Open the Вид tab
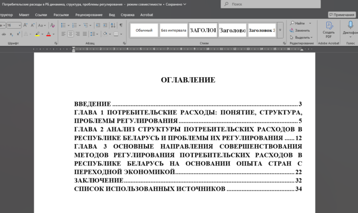Image resolution: width=358 pixels, height=213 pixels. pyautogui.click(x=112, y=15)
